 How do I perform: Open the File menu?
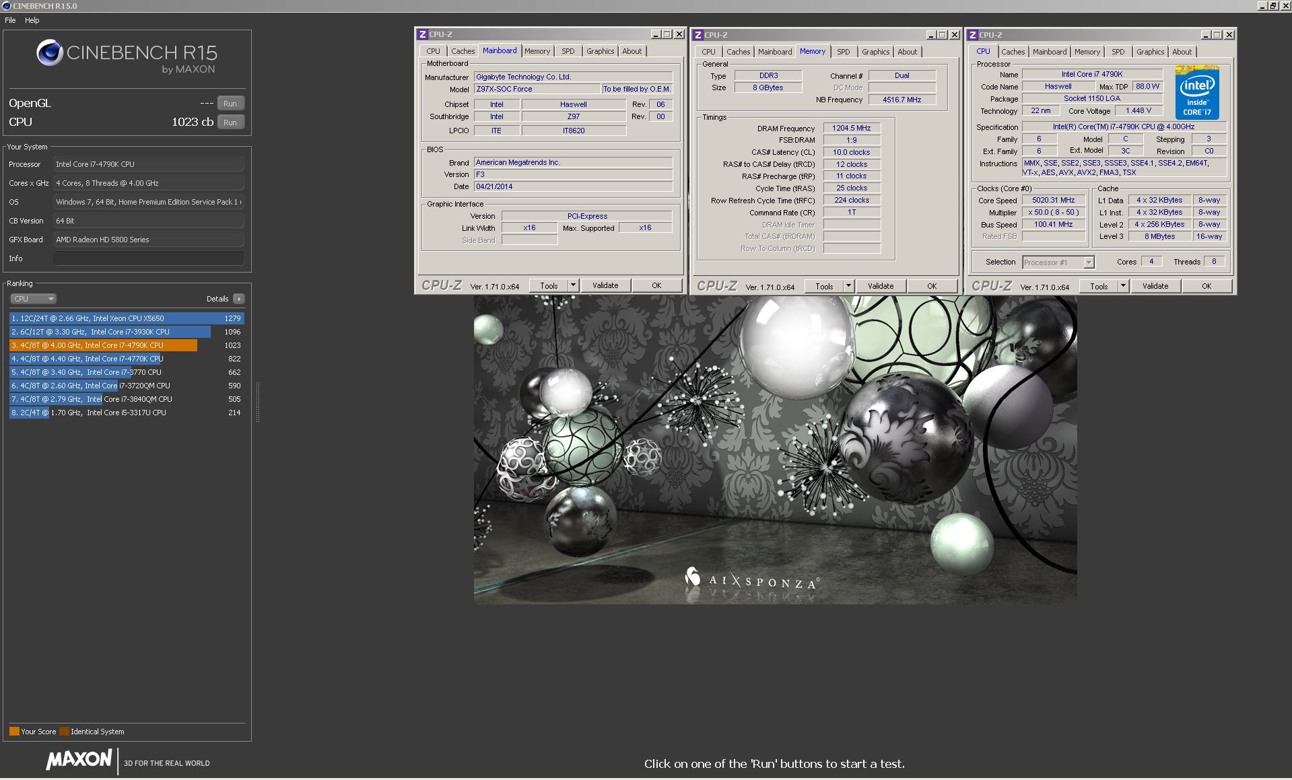10,20
